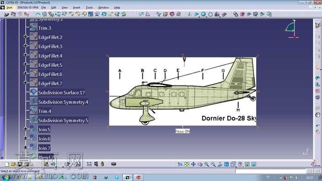Open the Help menu
Screen dimensions: 322x181
117,7
